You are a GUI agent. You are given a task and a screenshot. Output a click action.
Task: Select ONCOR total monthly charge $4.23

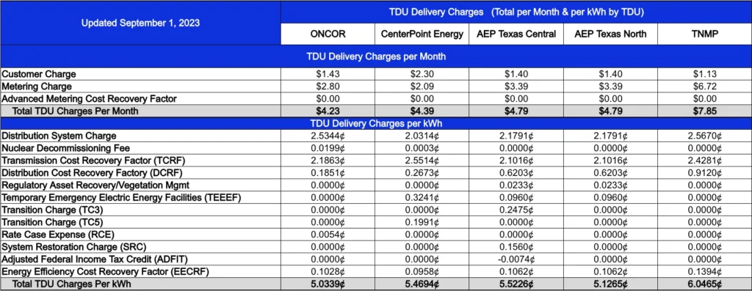point(328,111)
